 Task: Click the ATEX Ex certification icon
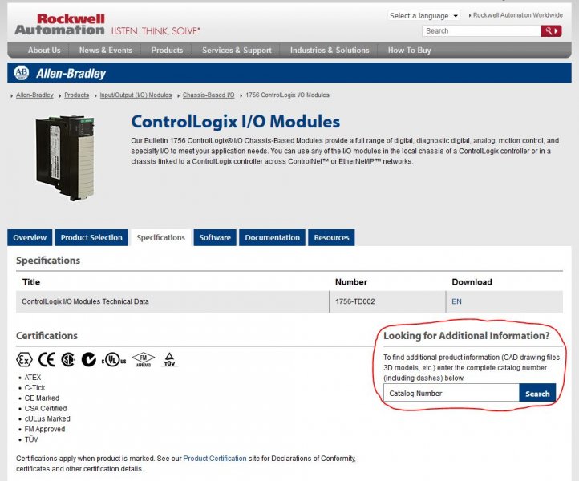point(24,359)
